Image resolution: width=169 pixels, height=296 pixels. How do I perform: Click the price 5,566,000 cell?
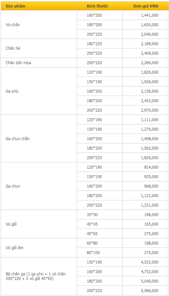pyautogui.click(x=145, y=290)
